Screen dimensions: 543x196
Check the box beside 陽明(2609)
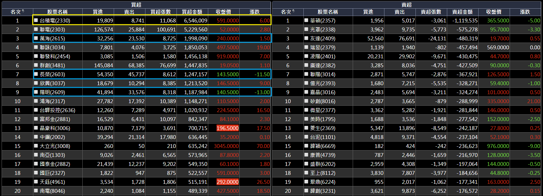coord(36,92)
